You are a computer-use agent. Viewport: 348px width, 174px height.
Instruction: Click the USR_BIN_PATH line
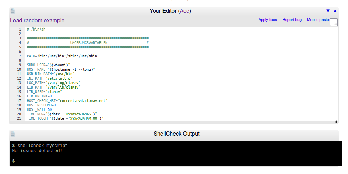coord(51,74)
